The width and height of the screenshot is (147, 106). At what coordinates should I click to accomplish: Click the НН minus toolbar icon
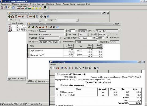tap(48, 7)
